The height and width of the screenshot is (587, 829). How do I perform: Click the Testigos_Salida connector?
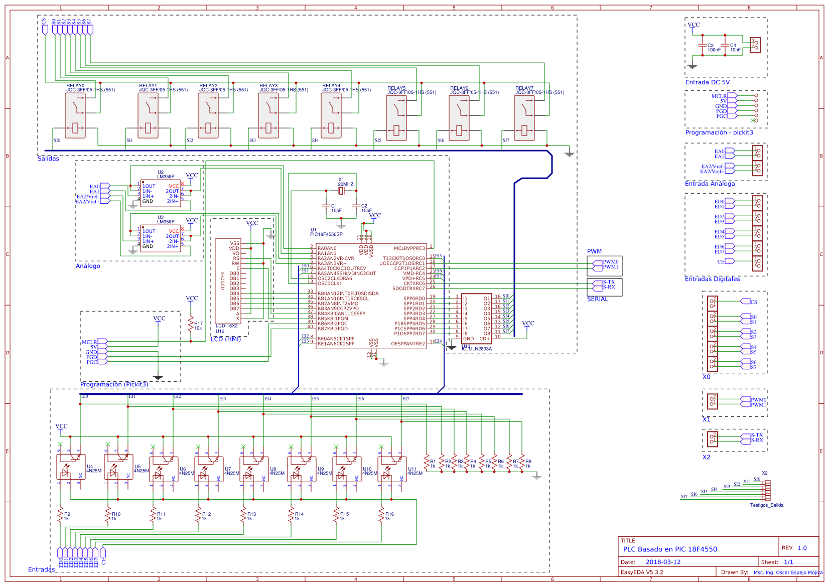[x=767, y=491]
